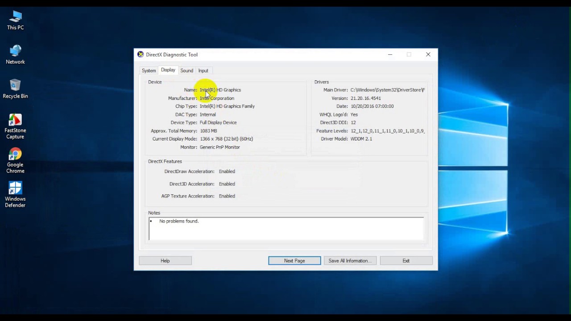
Task: Click device type 'Full Display Device'
Action: [218, 123]
